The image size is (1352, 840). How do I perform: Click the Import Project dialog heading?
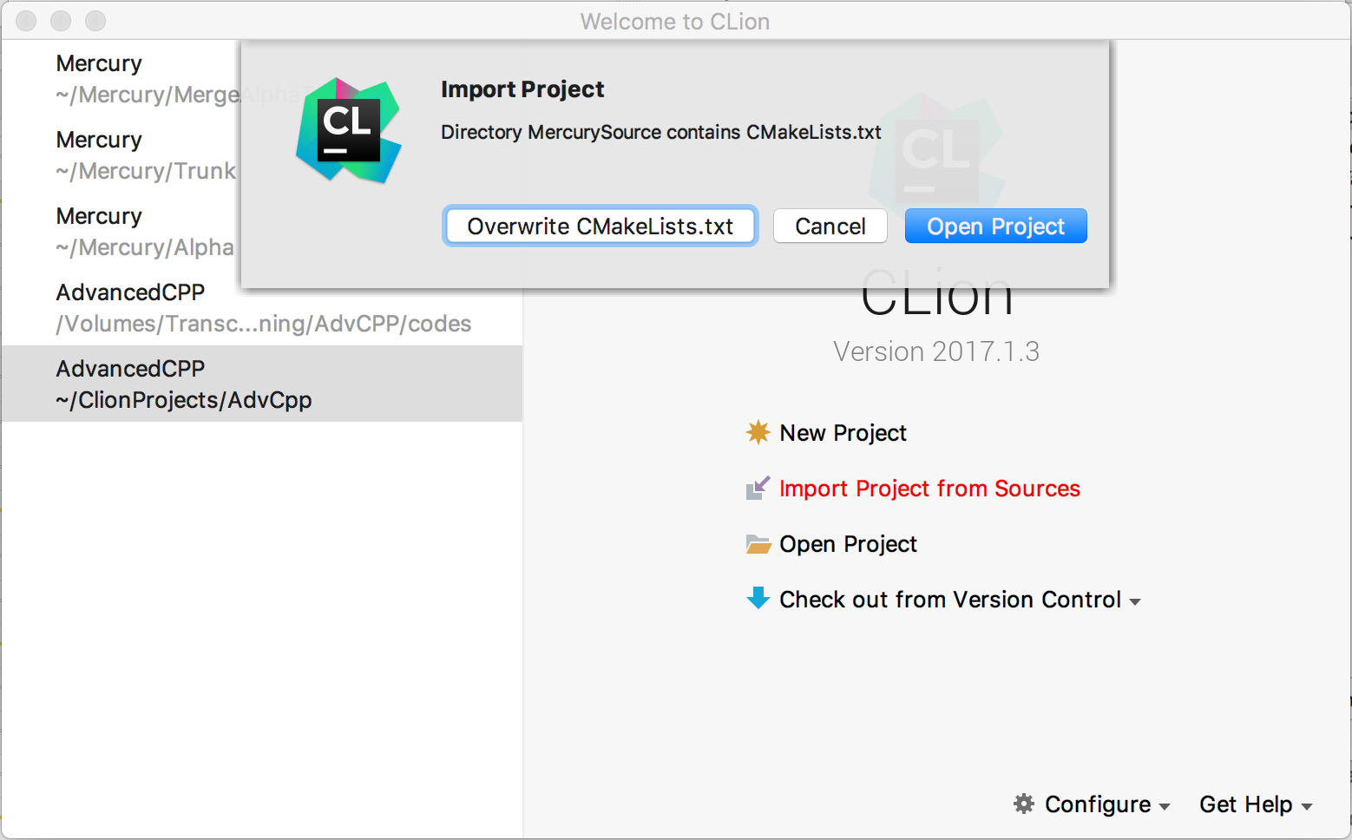tap(522, 89)
